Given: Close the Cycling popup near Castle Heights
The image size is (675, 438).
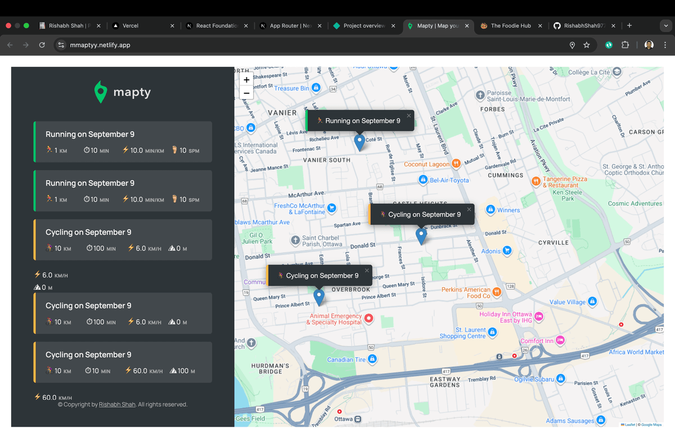Looking at the screenshot, I should [x=469, y=210].
